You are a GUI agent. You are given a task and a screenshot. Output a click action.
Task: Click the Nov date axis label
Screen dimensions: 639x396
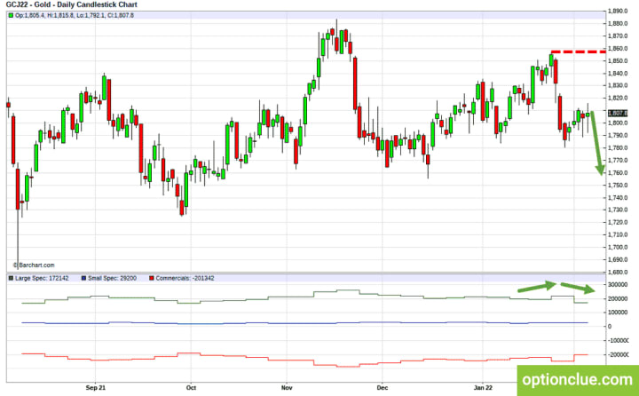[287, 387]
